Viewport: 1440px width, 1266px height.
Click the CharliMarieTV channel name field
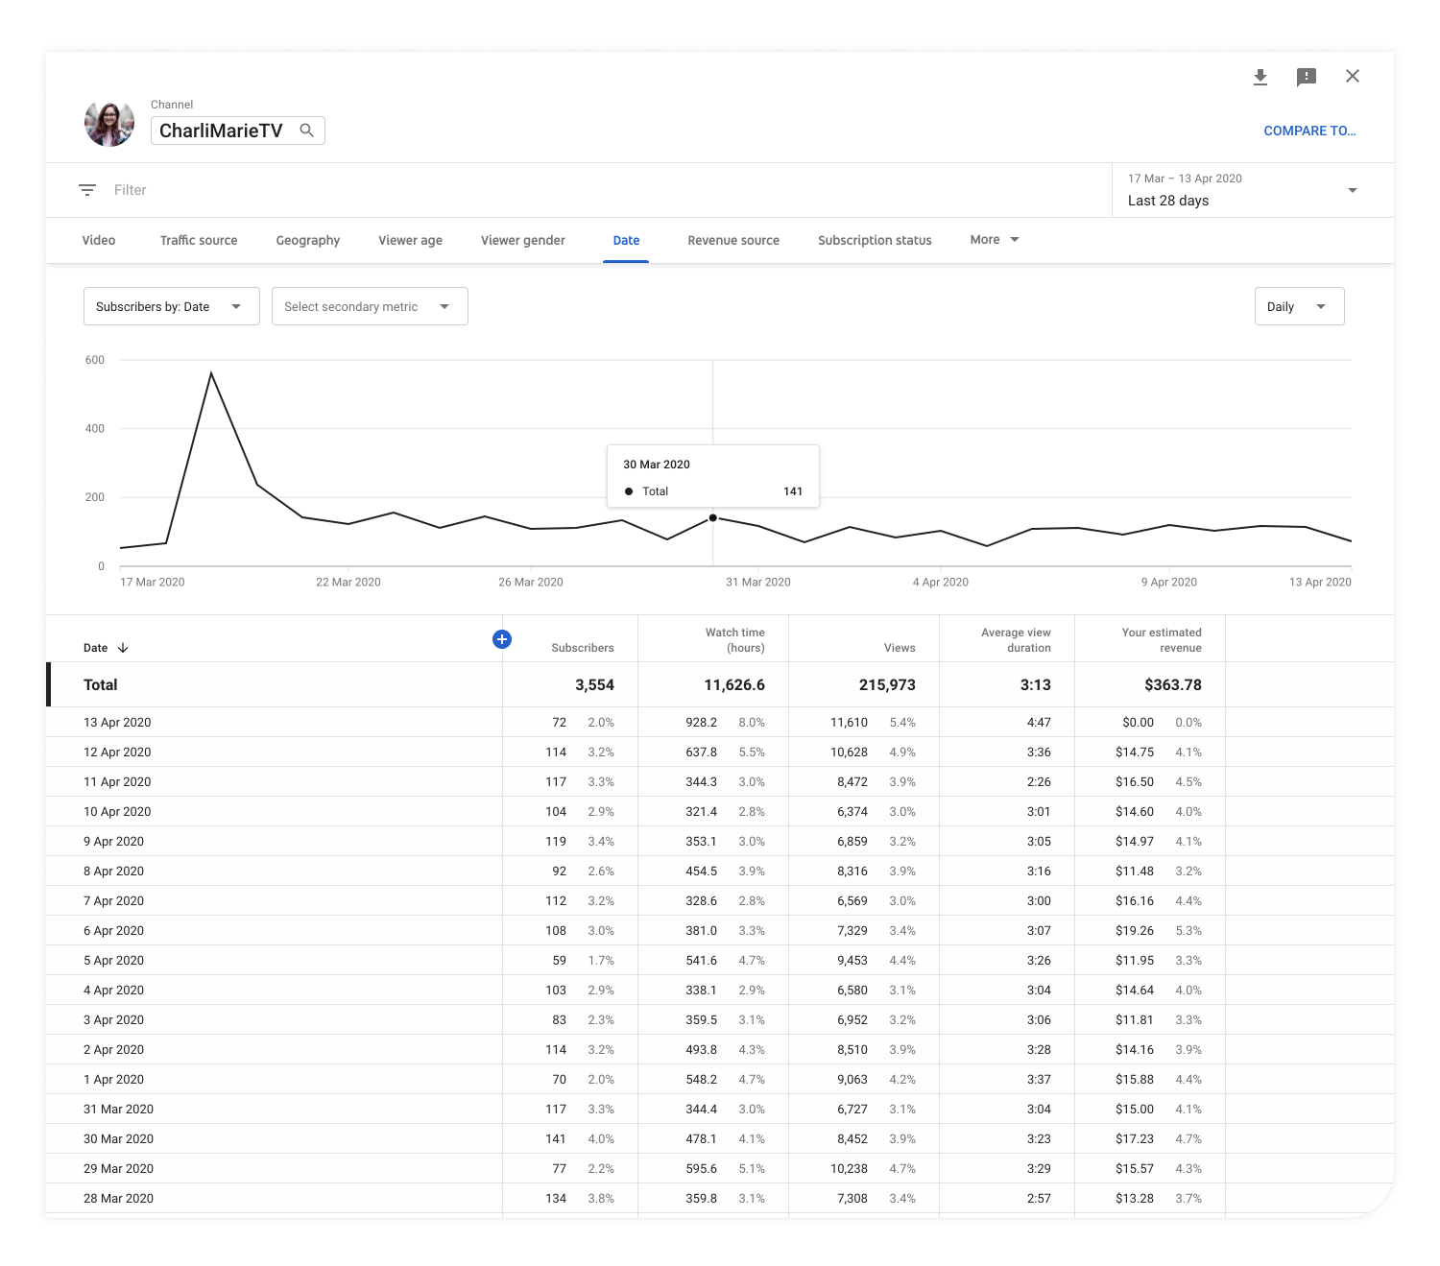pos(238,131)
